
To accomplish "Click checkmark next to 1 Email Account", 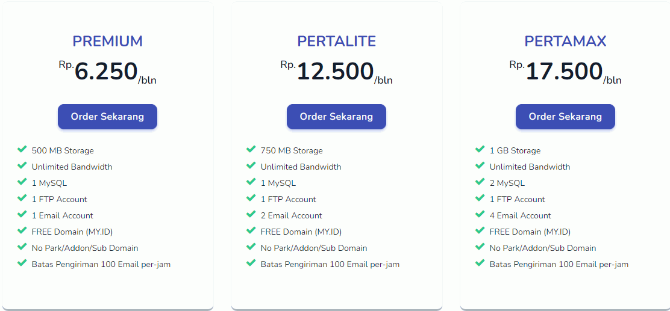I will [x=22, y=215].
